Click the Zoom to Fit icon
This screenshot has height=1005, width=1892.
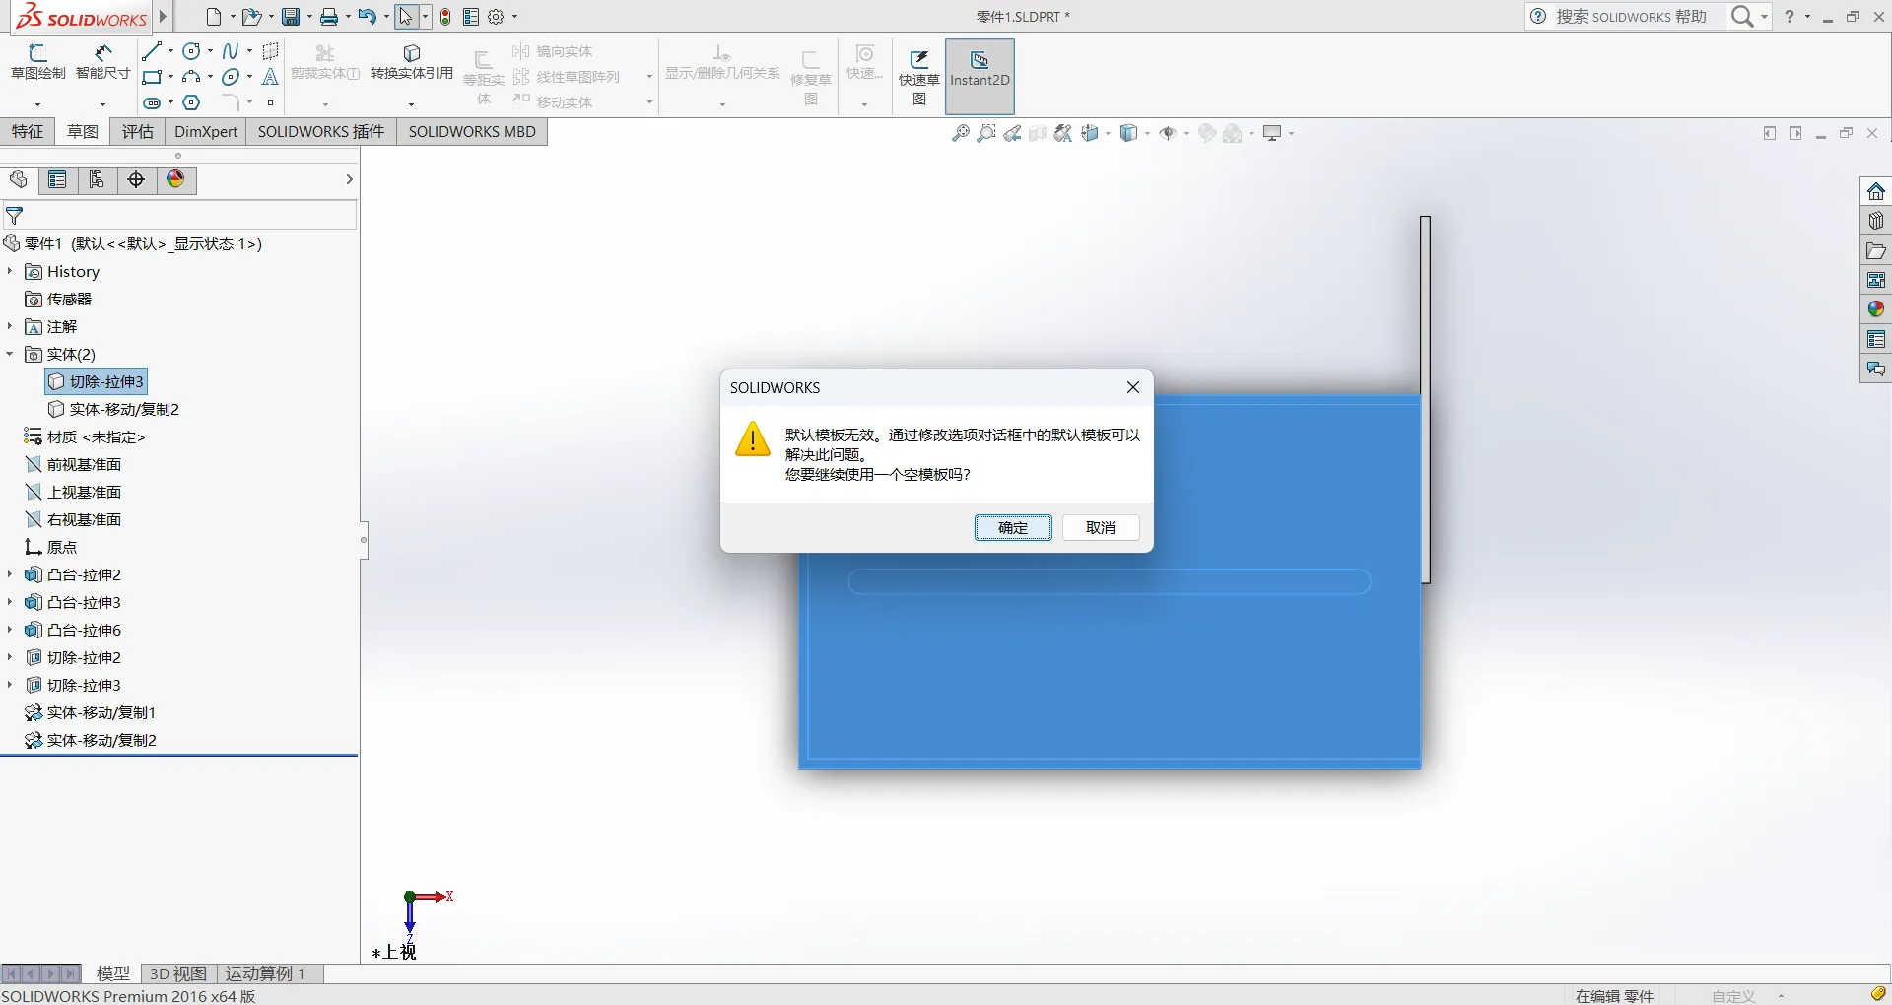[x=961, y=133]
